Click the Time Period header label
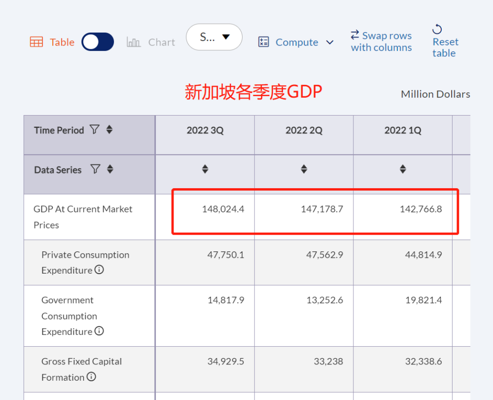 pyautogui.click(x=59, y=130)
